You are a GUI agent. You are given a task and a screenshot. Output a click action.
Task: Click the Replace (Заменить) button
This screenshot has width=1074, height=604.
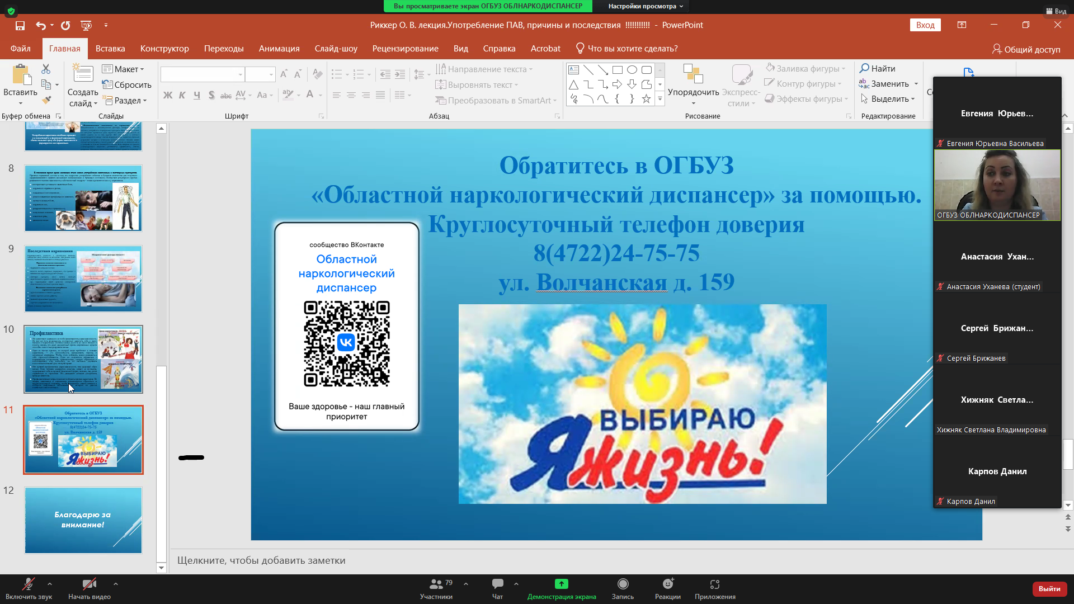coord(884,83)
